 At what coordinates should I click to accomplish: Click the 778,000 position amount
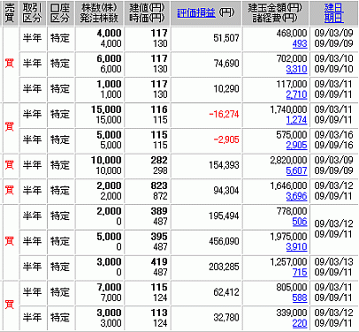tap(292, 211)
